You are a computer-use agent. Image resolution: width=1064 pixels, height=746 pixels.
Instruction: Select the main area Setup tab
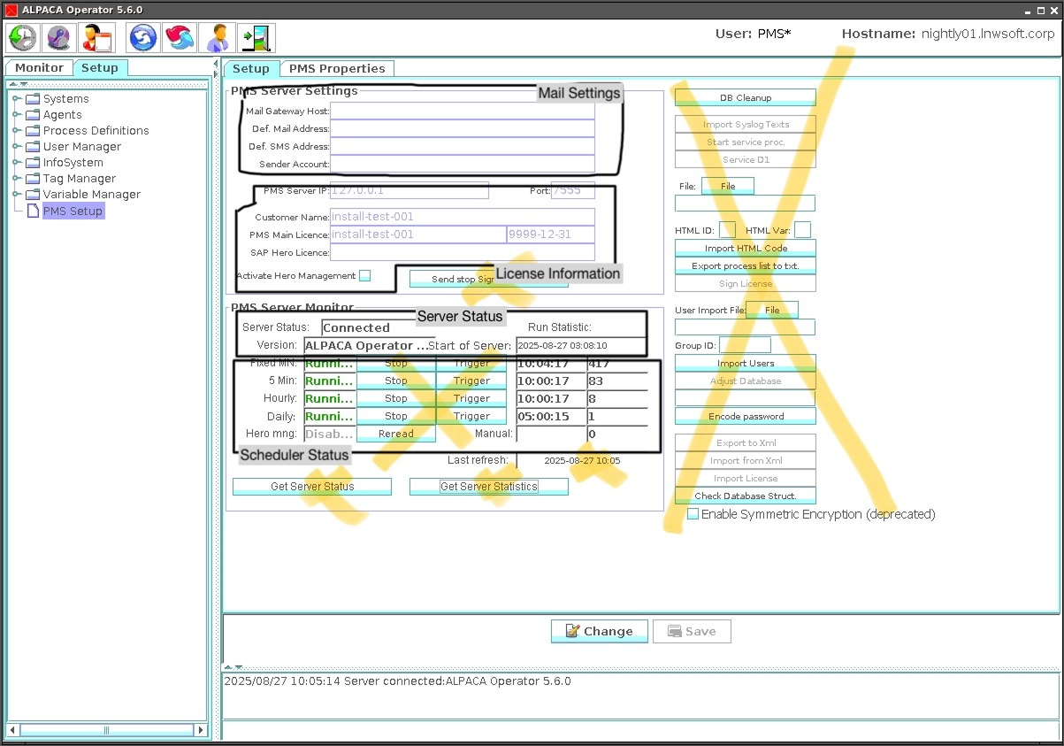pos(251,68)
